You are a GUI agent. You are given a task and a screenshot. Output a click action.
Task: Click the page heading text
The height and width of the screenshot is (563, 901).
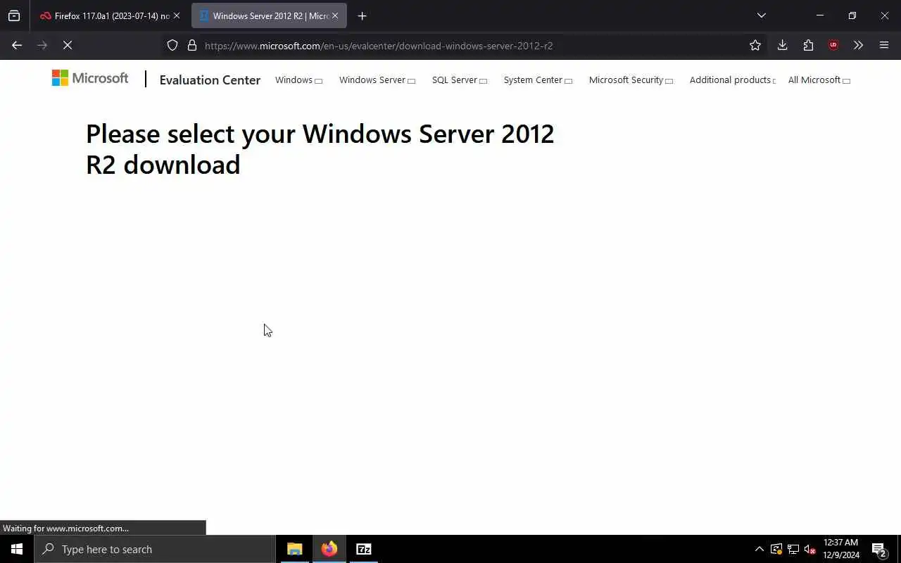click(x=320, y=149)
